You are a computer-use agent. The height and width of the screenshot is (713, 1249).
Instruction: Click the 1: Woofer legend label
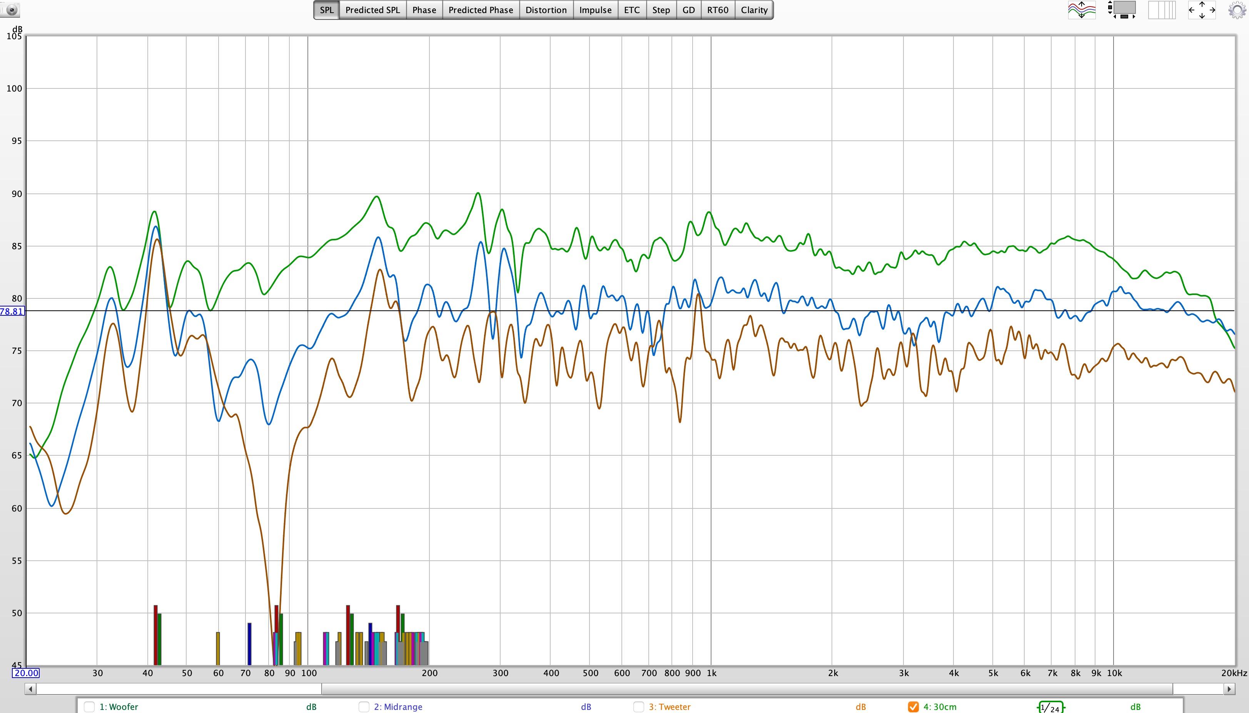pos(119,706)
